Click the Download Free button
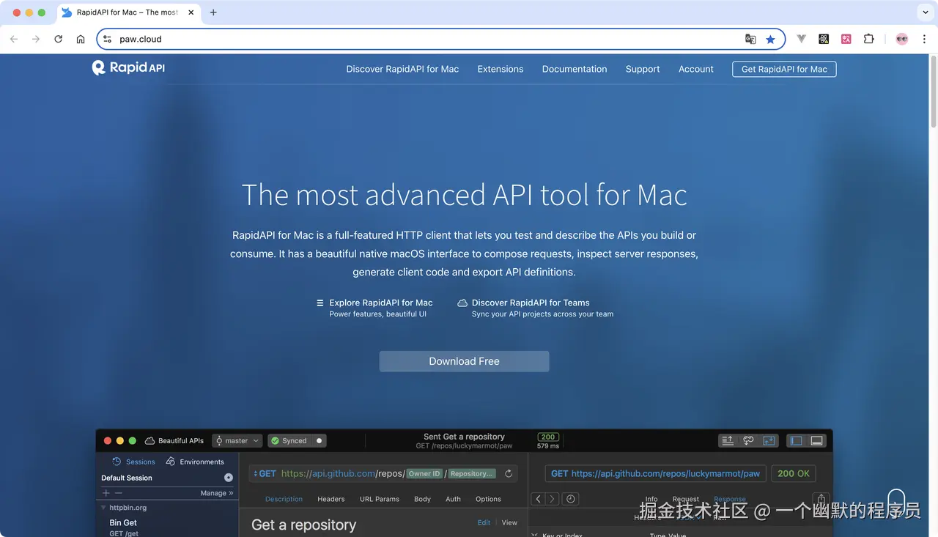The height and width of the screenshot is (537, 938). (x=464, y=361)
